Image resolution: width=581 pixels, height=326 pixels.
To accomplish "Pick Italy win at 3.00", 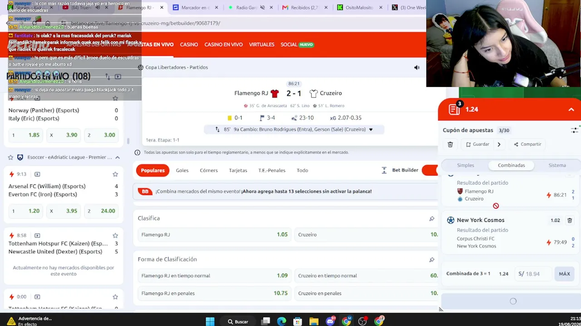I will pos(102,135).
